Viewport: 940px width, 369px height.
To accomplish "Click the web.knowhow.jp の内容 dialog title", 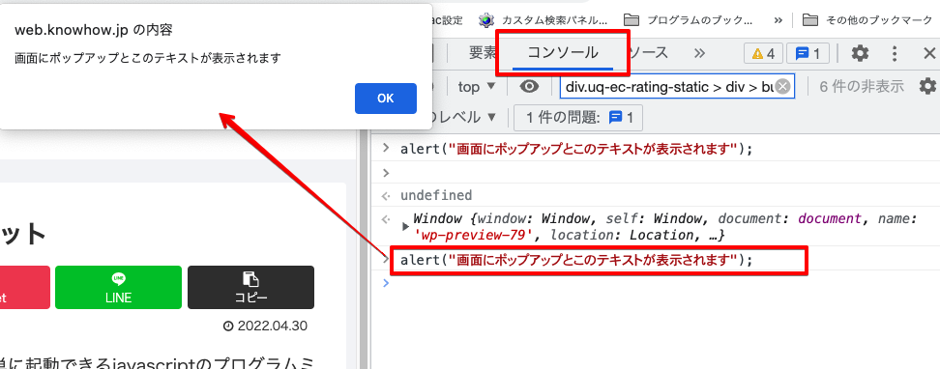I will (x=93, y=31).
